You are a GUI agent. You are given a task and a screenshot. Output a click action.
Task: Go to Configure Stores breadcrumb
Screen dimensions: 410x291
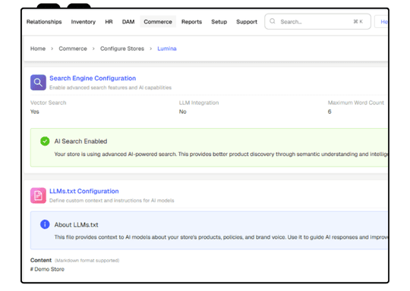pyautogui.click(x=122, y=48)
